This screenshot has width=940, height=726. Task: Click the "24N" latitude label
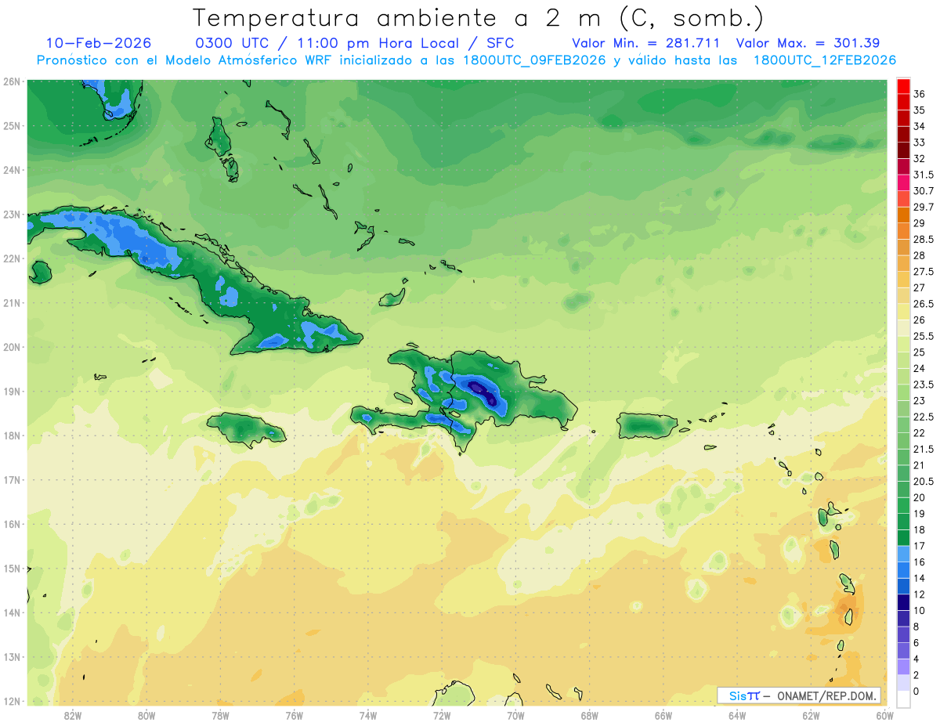pyautogui.click(x=12, y=170)
